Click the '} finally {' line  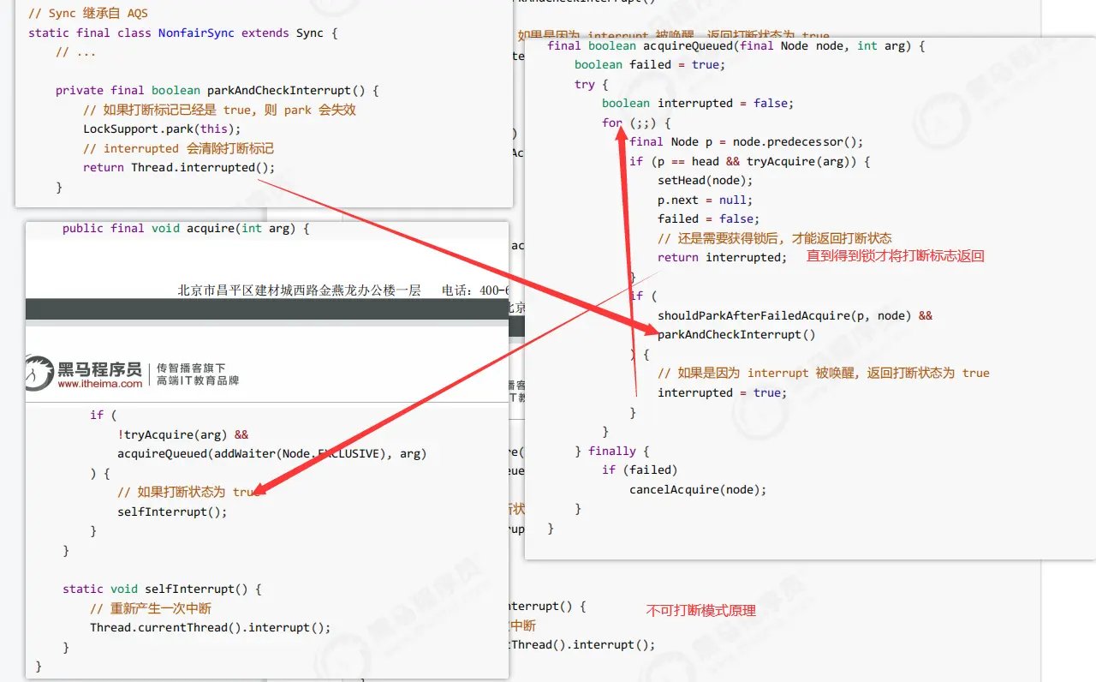612,451
